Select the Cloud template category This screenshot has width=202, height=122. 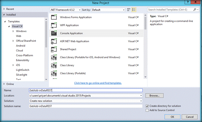(x=19, y=50)
